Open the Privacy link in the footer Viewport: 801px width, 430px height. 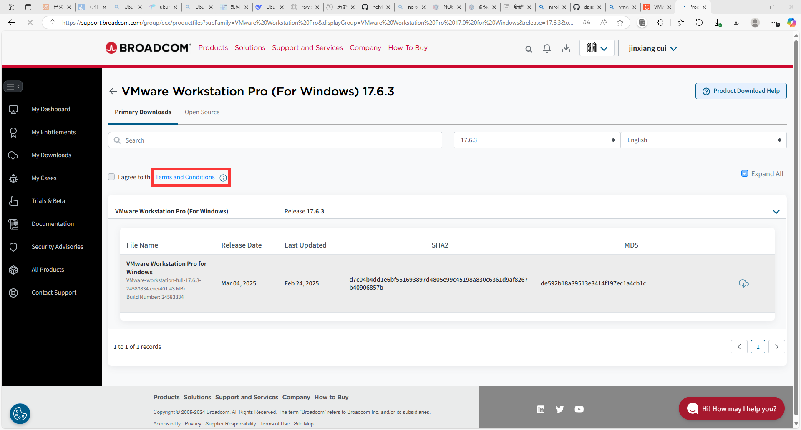(x=193, y=424)
